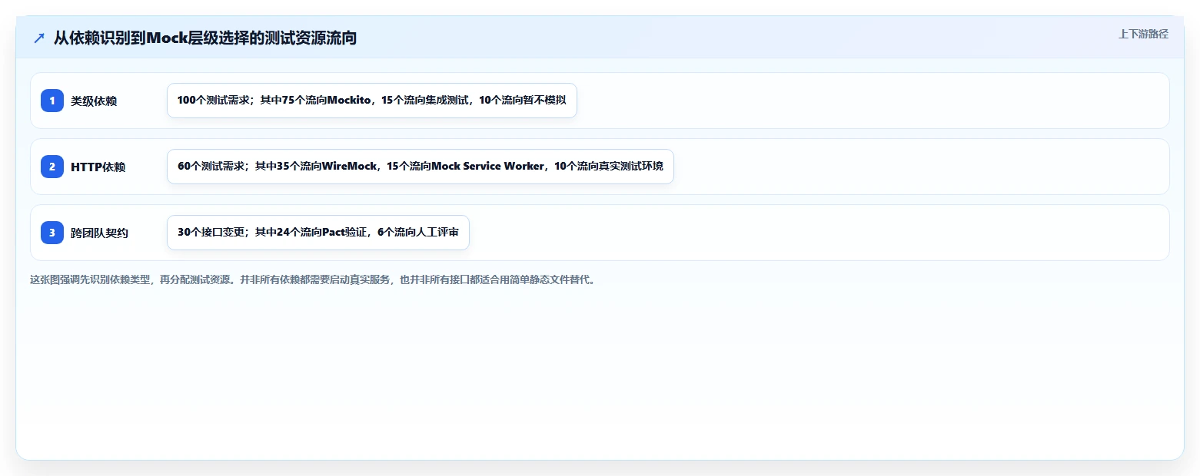Screen dimensions: 1200x476
Task: Click the footnote starting 这张图强调先识别依赖类型
Action: coord(313,279)
